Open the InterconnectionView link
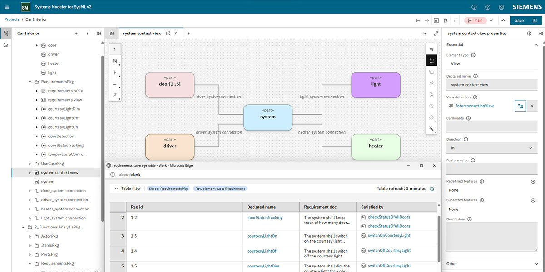Viewport: 545px width, 272px height. click(474, 106)
